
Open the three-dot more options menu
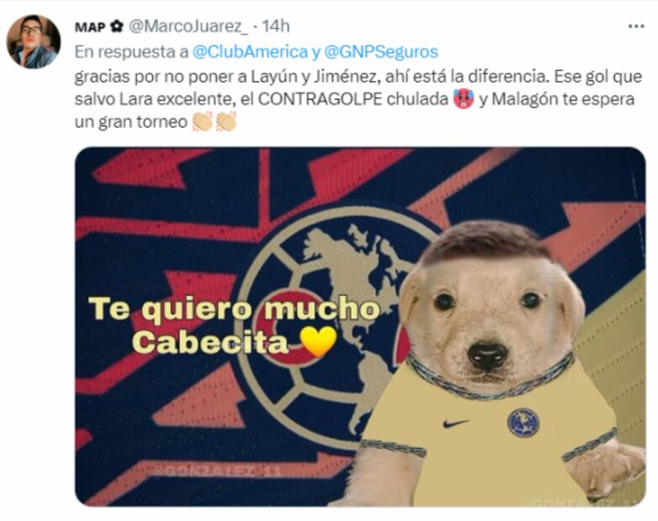[x=636, y=26]
